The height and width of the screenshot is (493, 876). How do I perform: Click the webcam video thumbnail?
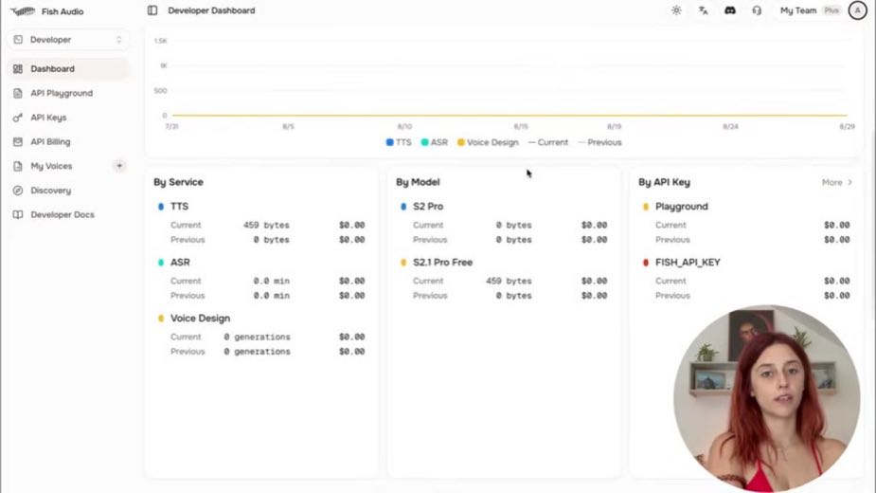(766, 398)
